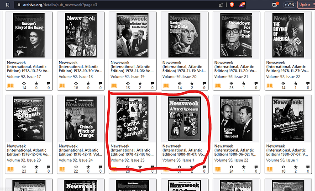Click the favorite star on Issue 19 card
This screenshot has width=315, height=191.
point(140,84)
